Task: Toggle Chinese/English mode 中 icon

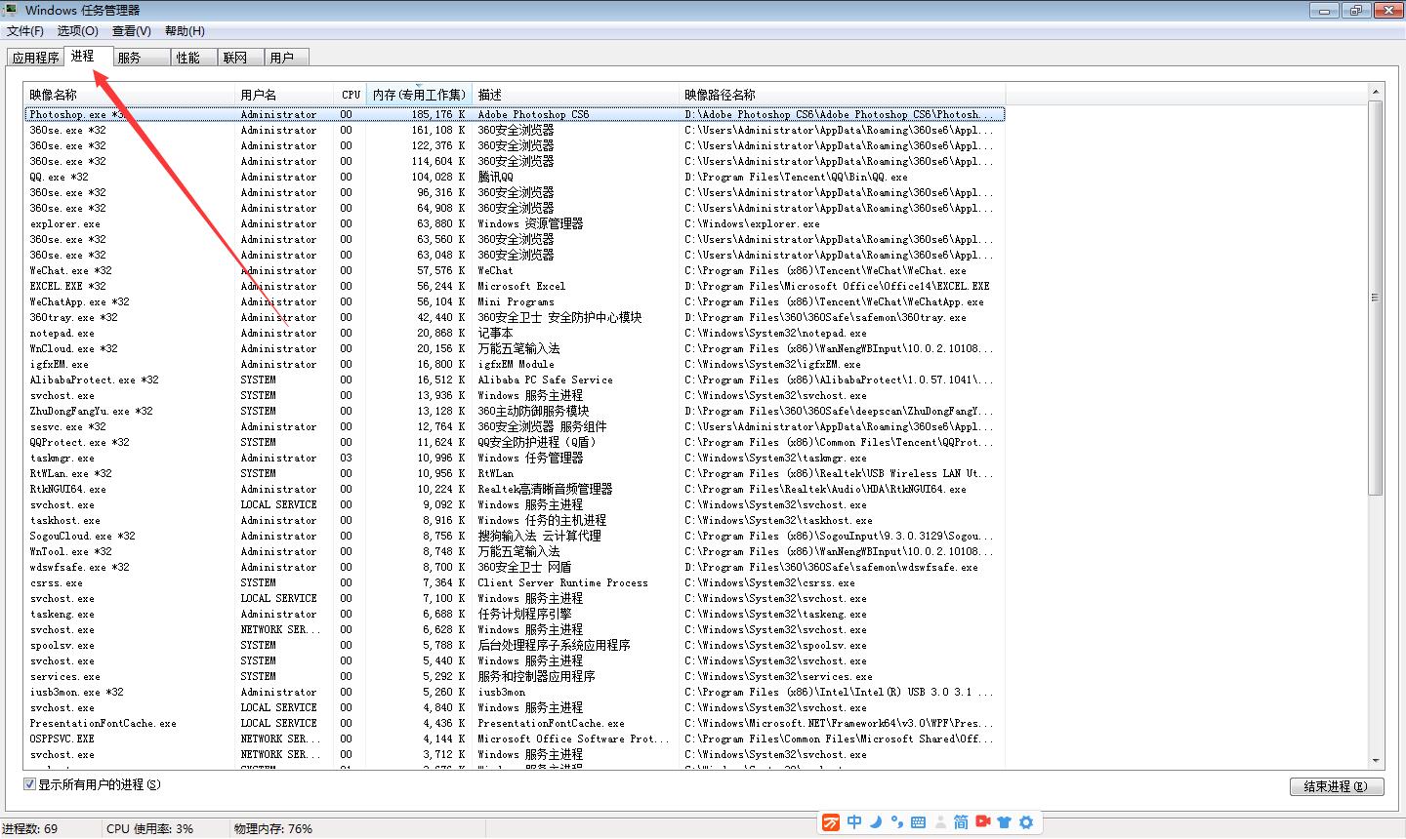Action: click(854, 822)
